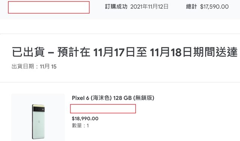Click the horizontal divider above product section

tap(120, 82)
